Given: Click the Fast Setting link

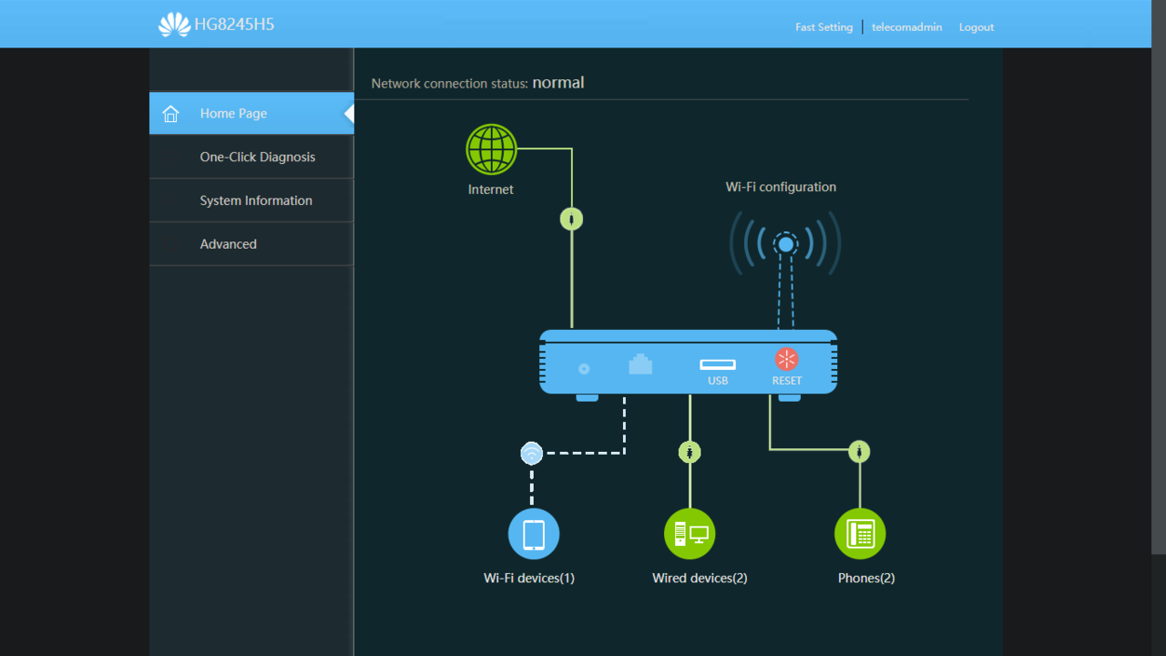Looking at the screenshot, I should (823, 27).
